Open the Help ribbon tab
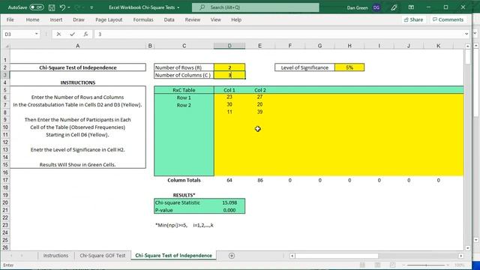 pos(236,19)
